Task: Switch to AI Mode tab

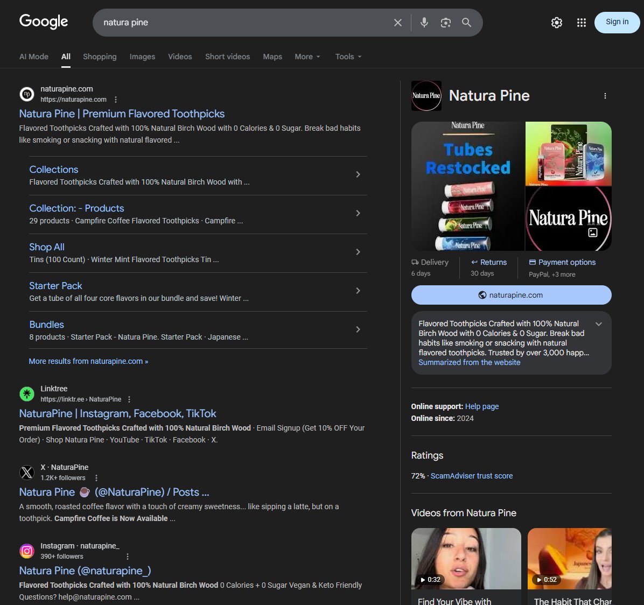Action: pos(34,57)
